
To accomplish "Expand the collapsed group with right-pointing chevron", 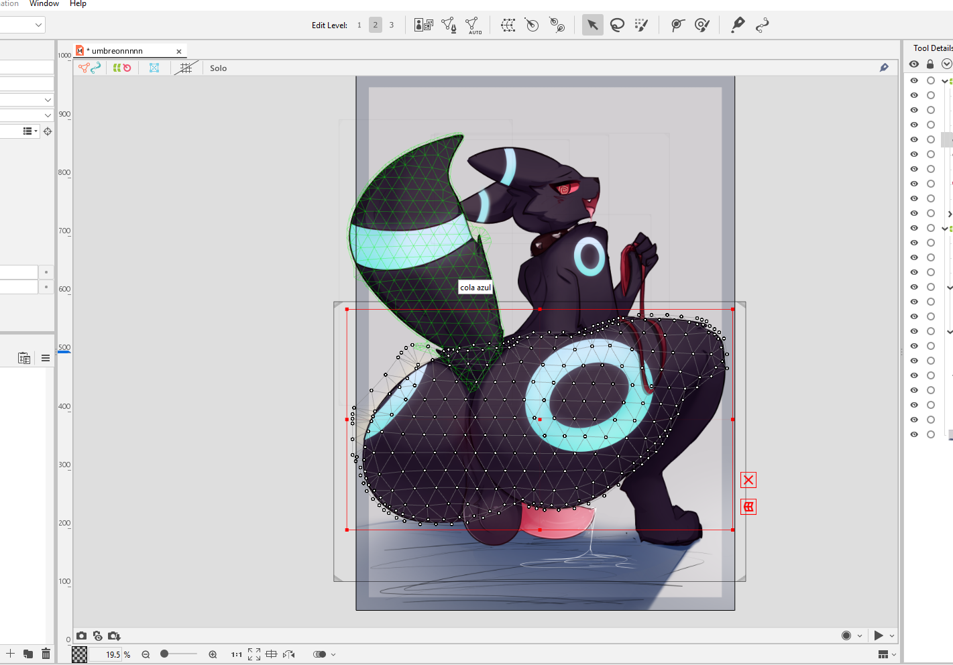I will tap(950, 214).
